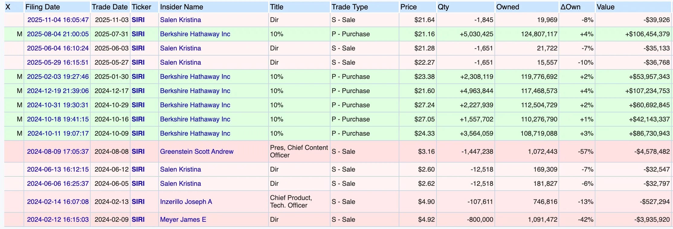Open filing dated 2024-08-09 17:05:37
Screen dimensions: 673x229
pyautogui.click(x=58, y=152)
